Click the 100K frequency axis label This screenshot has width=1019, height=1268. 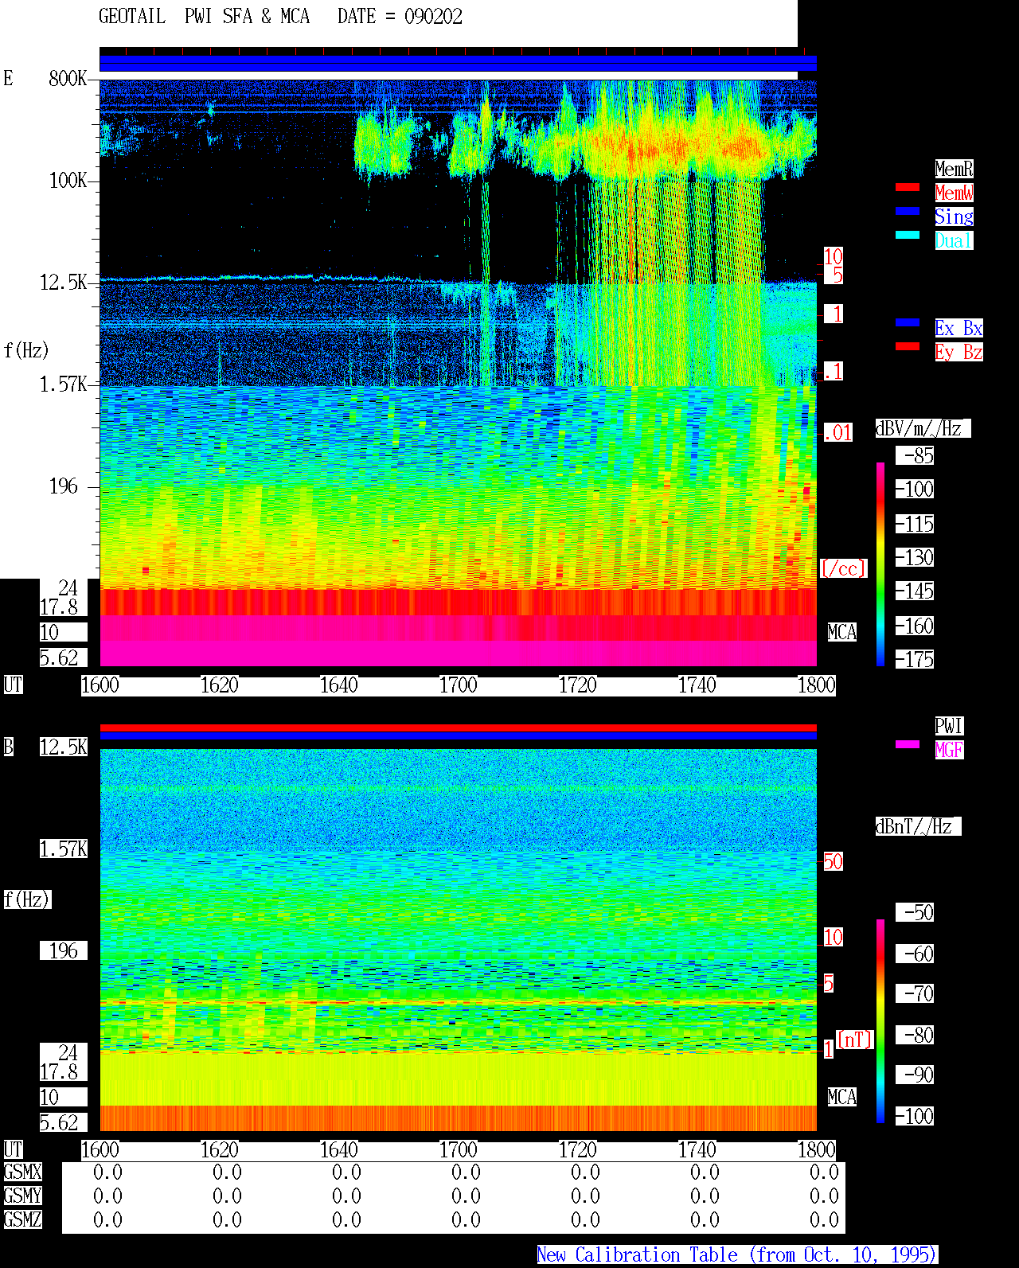click(x=68, y=180)
